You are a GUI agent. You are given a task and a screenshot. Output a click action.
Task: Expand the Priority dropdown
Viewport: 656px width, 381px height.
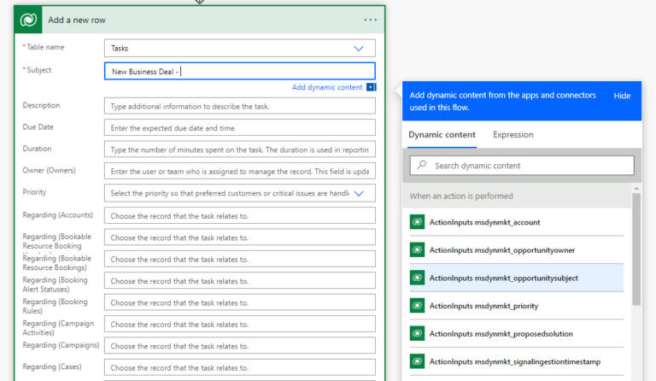pyautogui.click(x=359, y=193)
